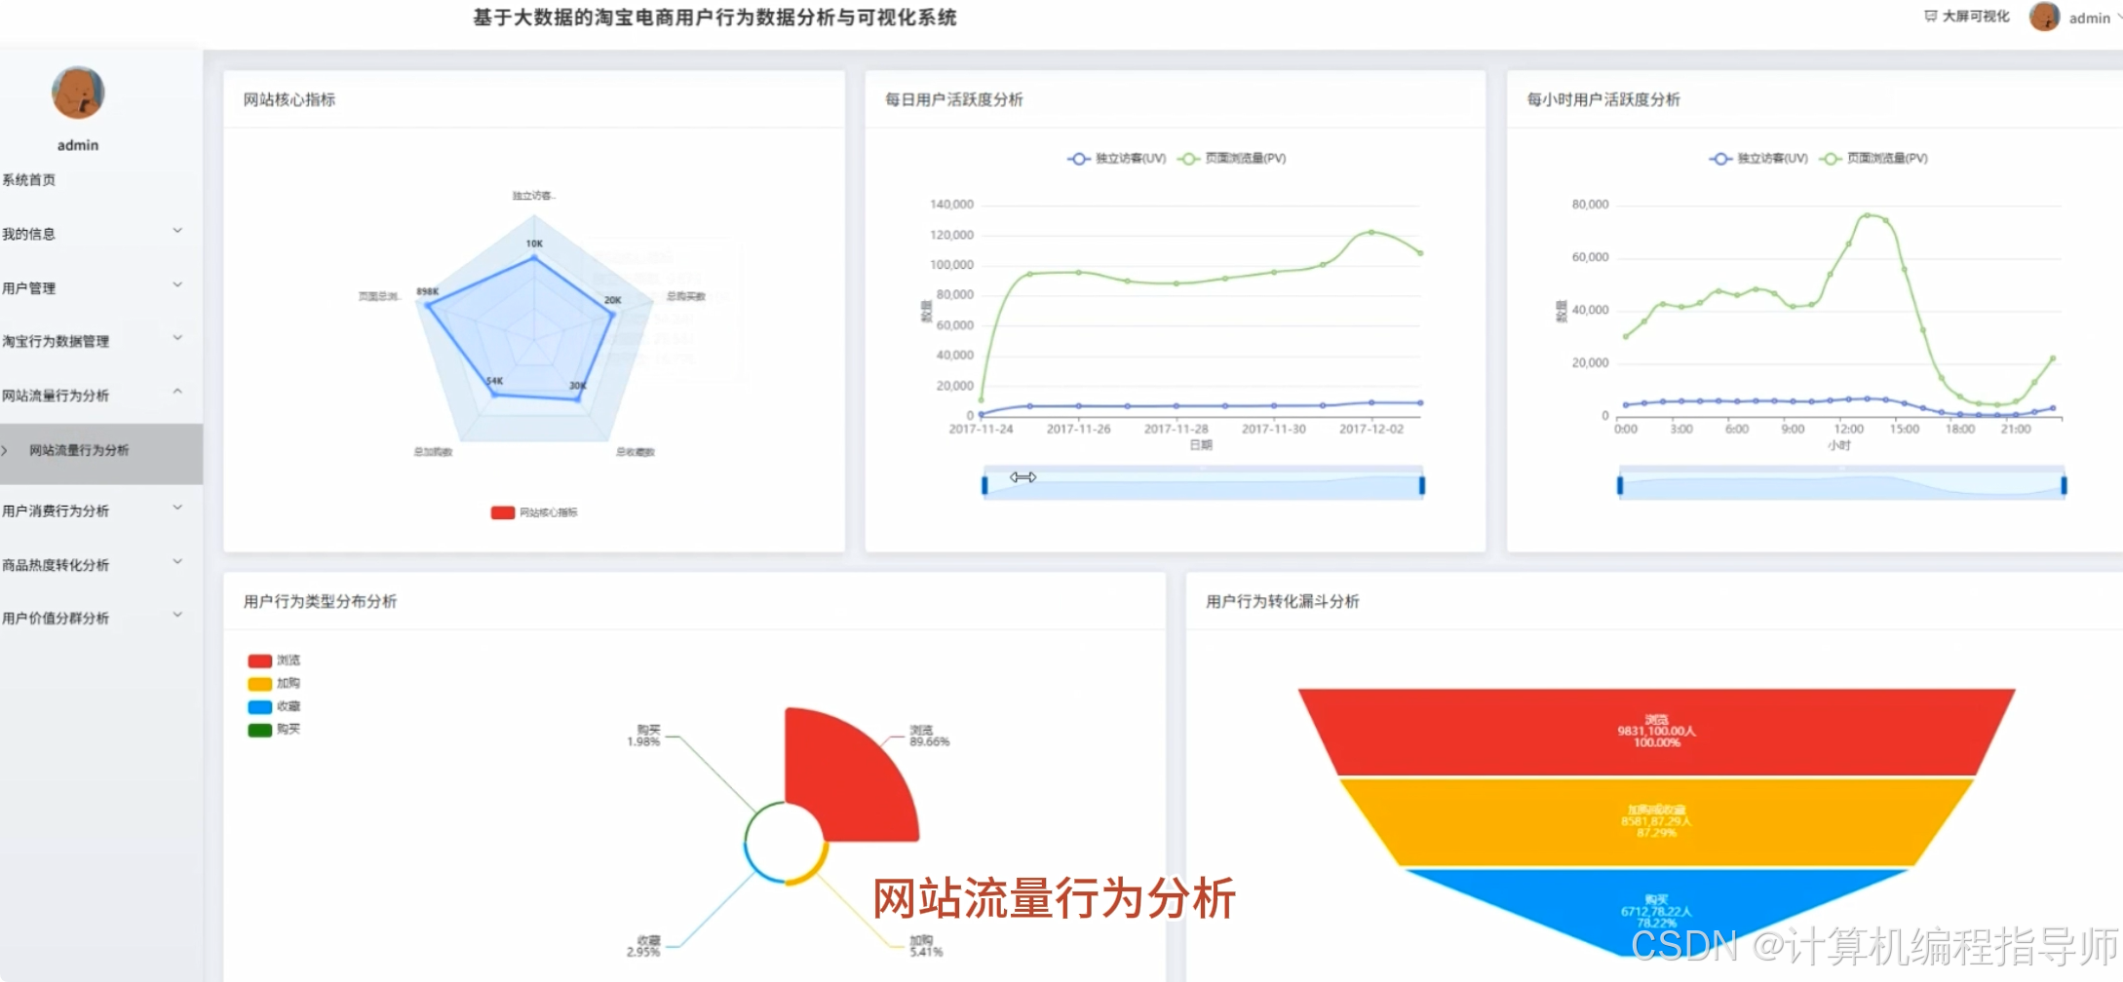
Task: Toggle 独立访客(UV) legend in daily activity chart
Action: click(x=1117, y=159)
